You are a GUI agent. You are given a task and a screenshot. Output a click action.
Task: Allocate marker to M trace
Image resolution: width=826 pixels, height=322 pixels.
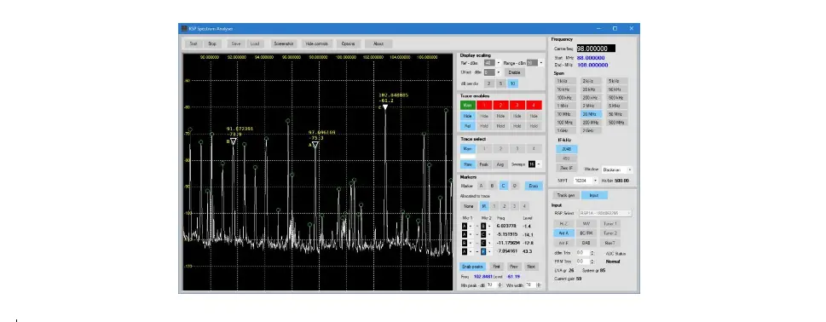pos(484,206)
